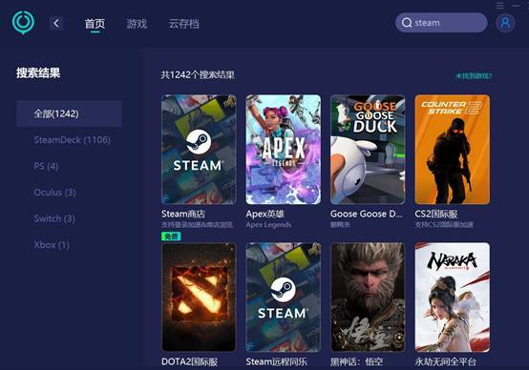Open the 游戏 tab
Screen dimensions: 529x370
point(137,24)
